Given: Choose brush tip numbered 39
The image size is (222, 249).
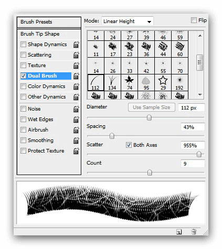Looking at the screenshot, I should point(146,36).
